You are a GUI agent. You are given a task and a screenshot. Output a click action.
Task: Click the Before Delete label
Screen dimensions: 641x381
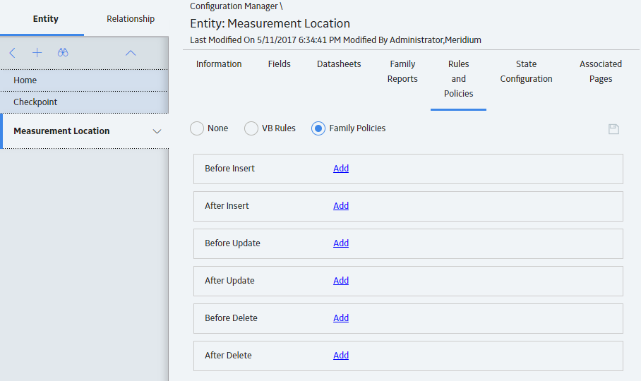[x=231, y=318]
